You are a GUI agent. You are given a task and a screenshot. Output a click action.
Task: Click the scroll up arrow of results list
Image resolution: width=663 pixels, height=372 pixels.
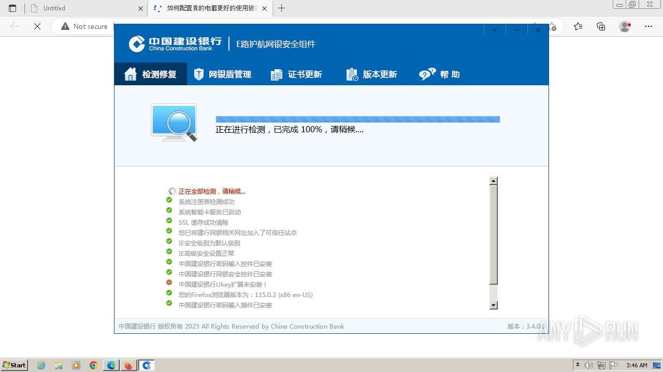click(x=494, y=181)
